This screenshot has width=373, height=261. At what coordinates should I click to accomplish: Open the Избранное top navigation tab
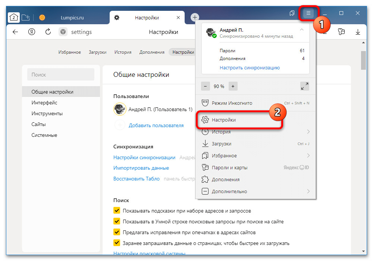tap(70, 52)
